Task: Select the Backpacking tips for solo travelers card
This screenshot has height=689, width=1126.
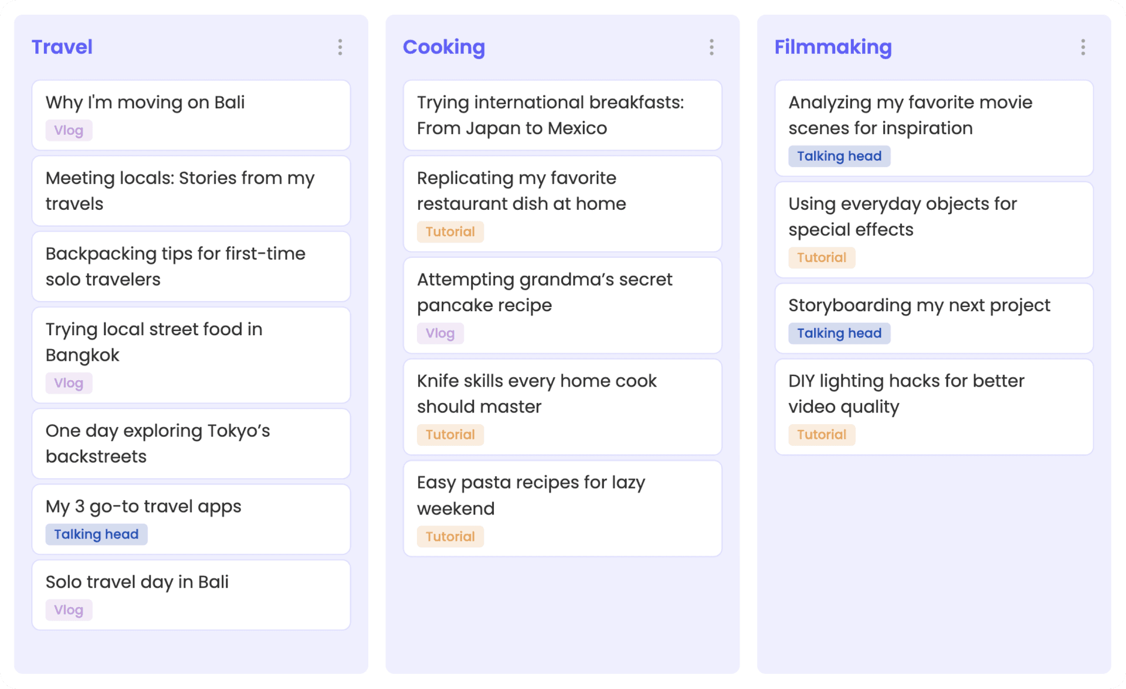Action: pyautogui.click(x=191, y=266)
